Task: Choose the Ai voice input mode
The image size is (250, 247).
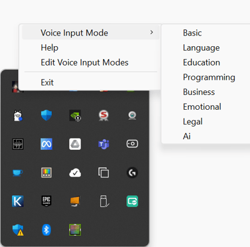Action: pos(187,137)
